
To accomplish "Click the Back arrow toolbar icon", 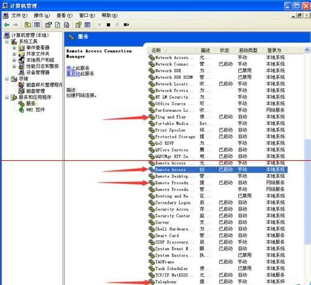I will point(7,25).
